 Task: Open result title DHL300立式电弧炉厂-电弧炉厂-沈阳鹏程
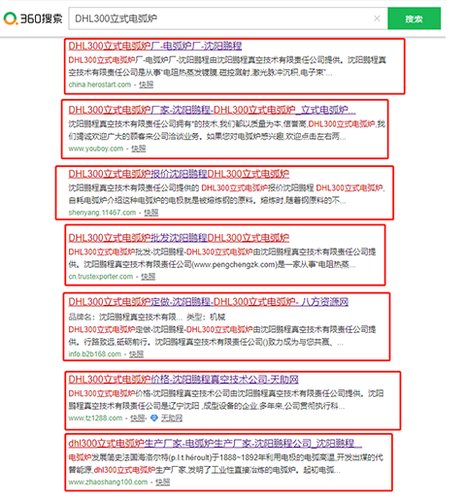155,46
